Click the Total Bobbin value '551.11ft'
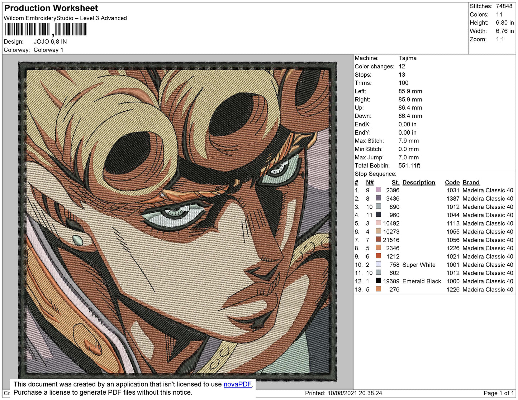This screenshot has height=400, width=518. [409, 165]
